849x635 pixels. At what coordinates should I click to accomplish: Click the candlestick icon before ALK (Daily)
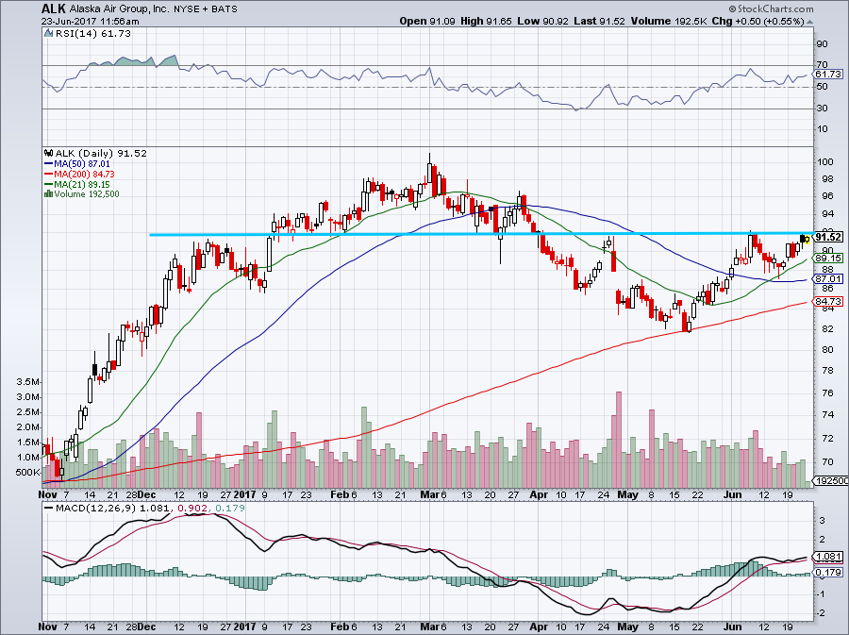click(x=49, y=153)
